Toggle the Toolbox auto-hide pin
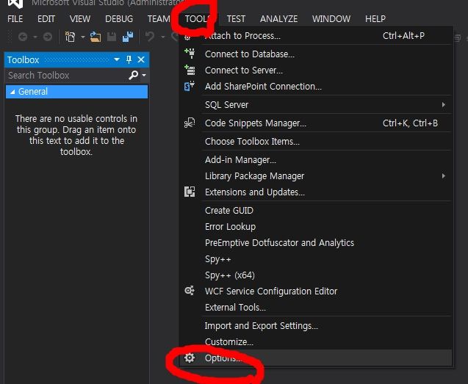The image size is (468, 384). click(129, 59)
